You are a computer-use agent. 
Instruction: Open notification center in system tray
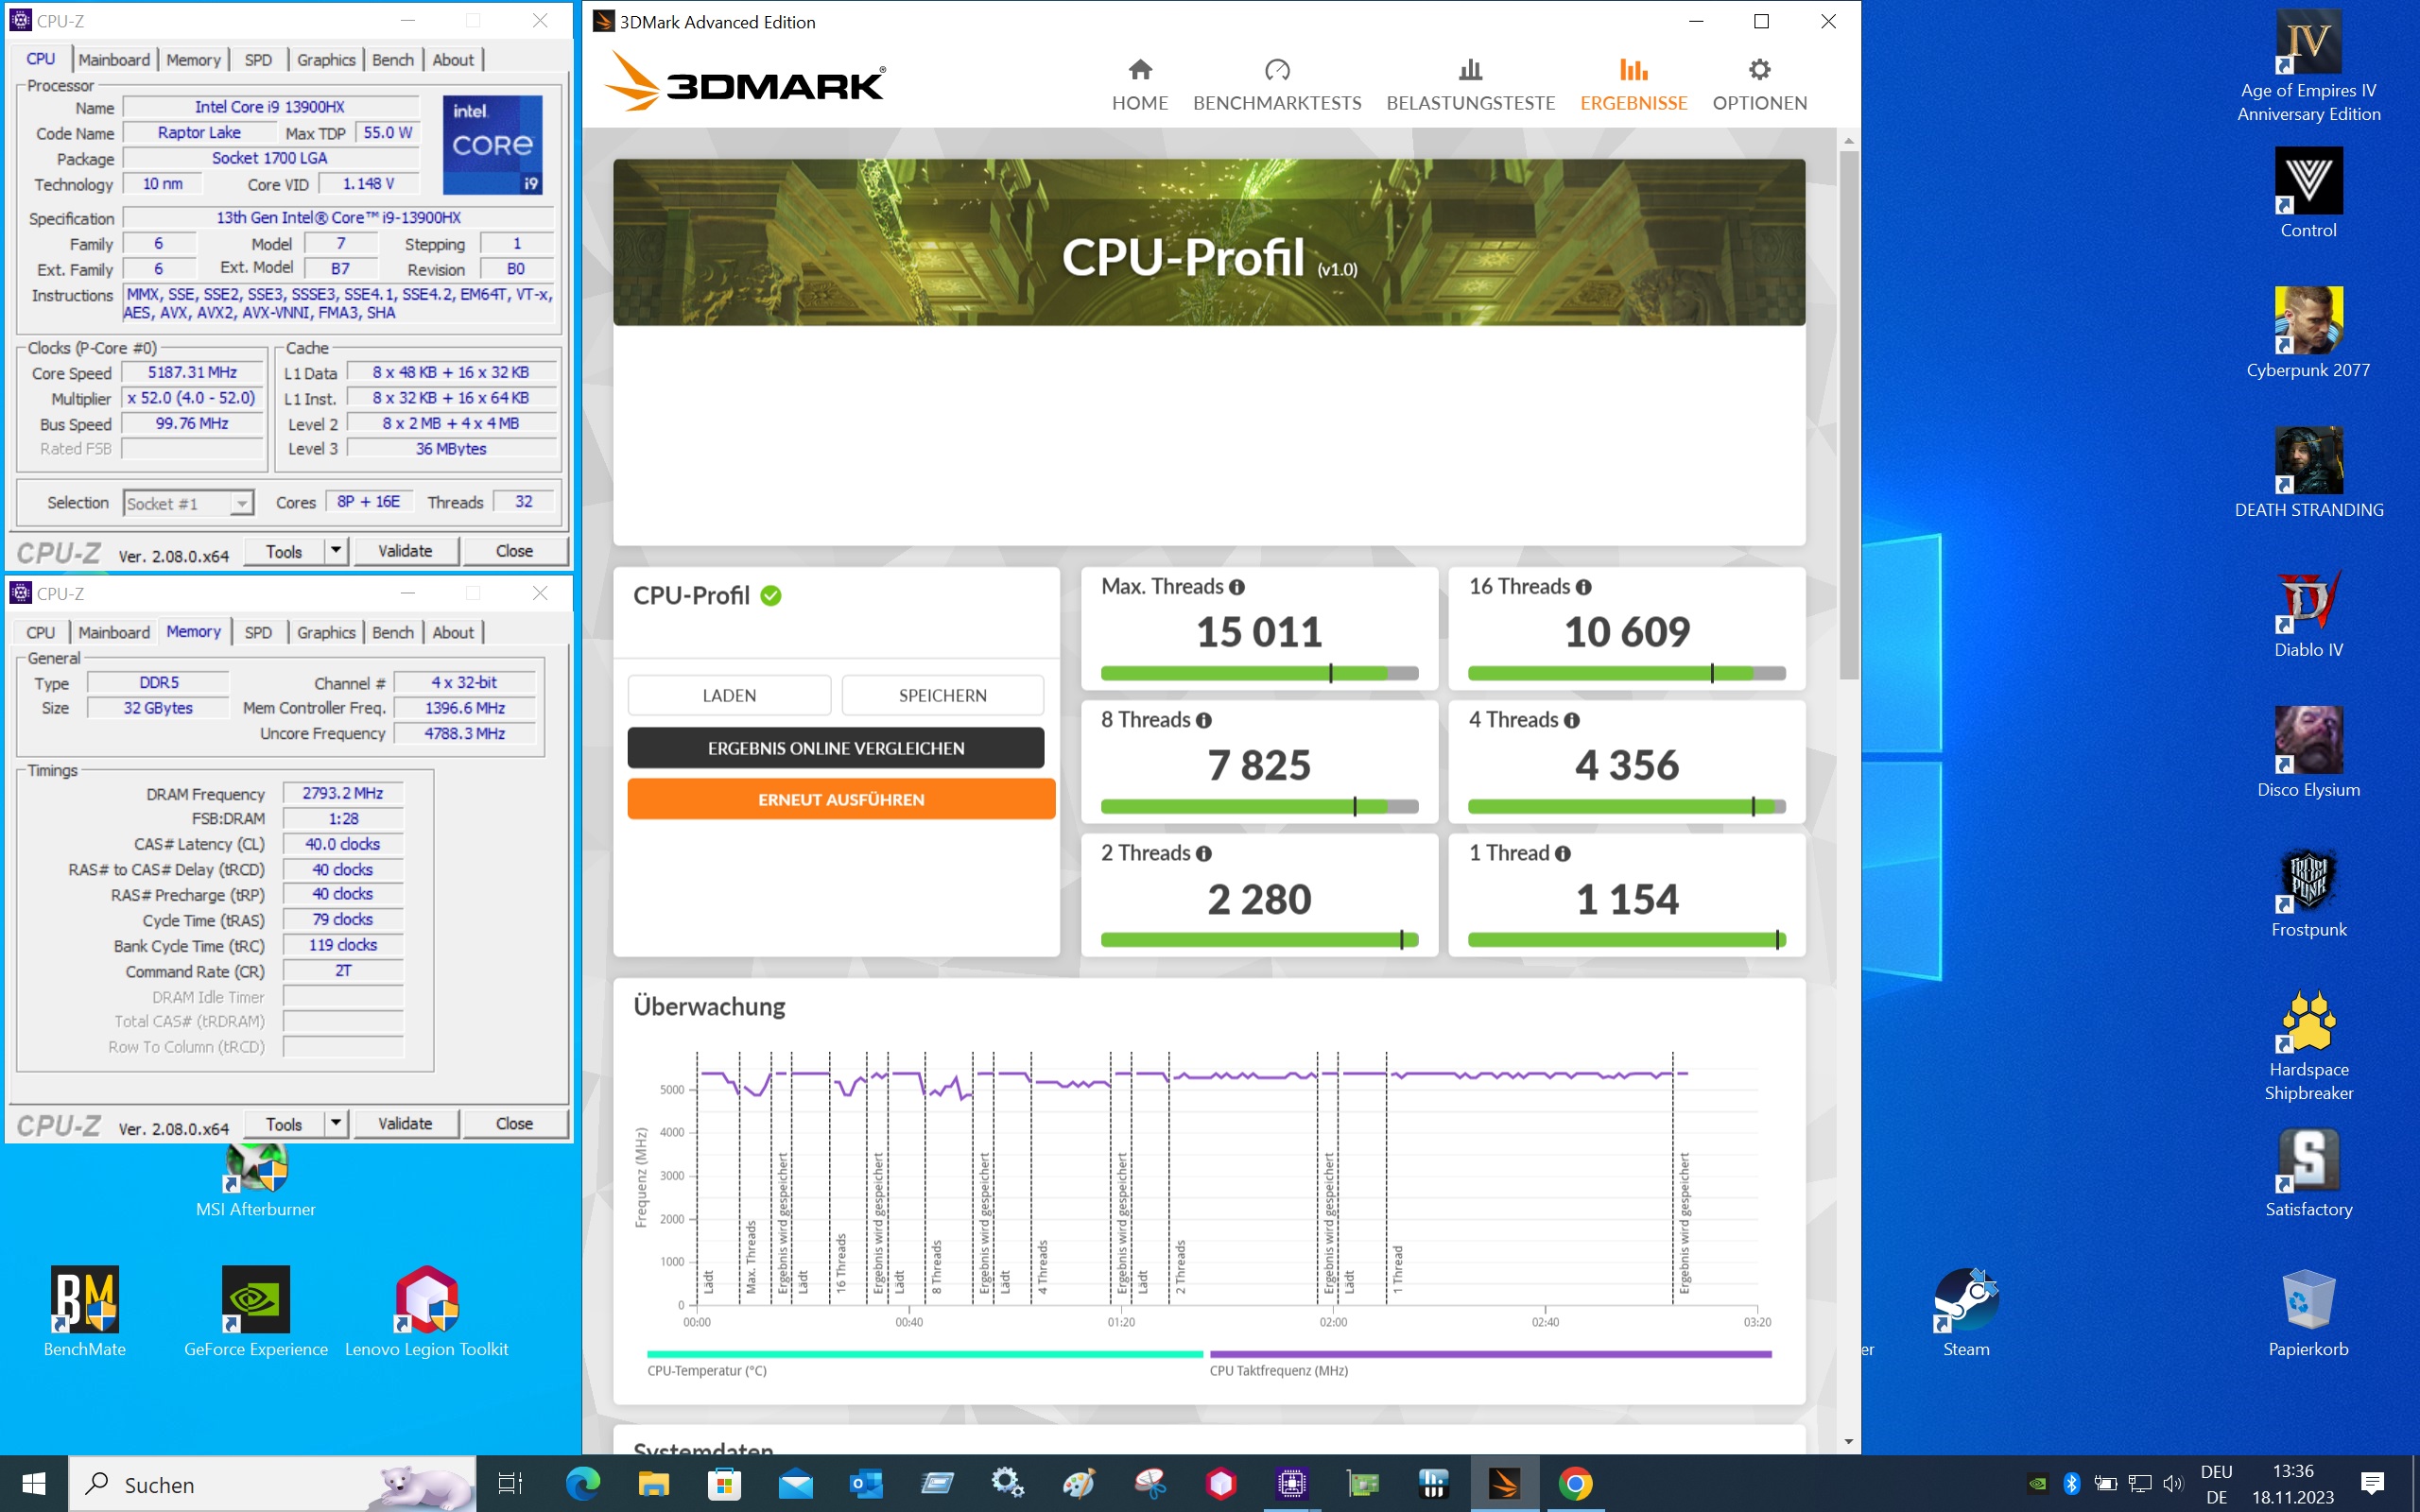(2372, 1484)
